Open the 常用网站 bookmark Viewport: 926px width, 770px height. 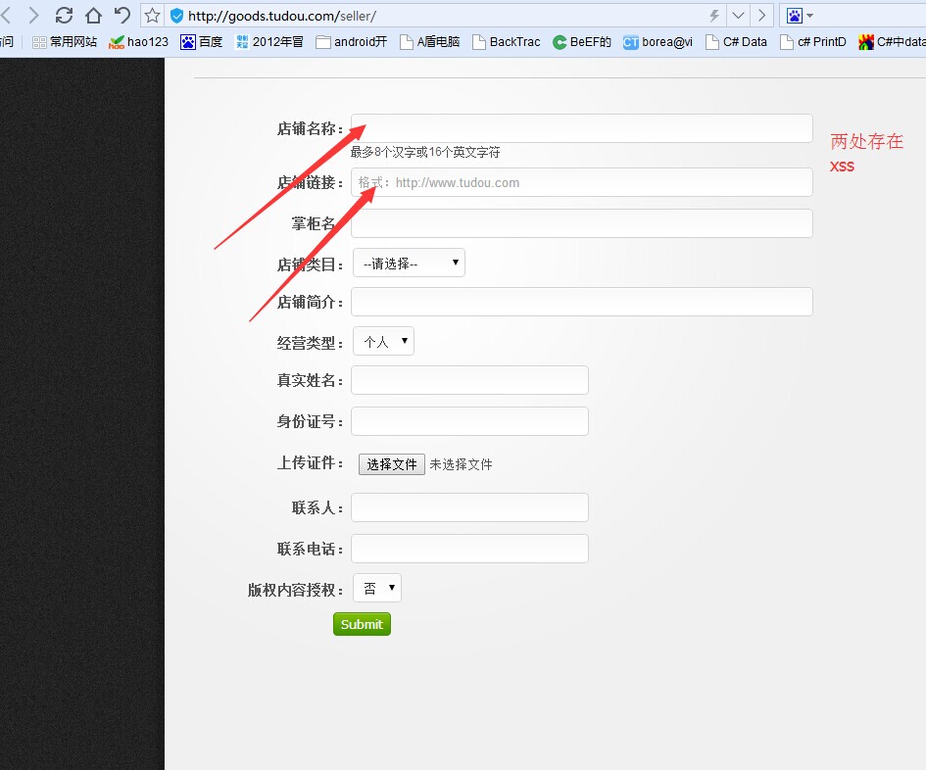65,42
